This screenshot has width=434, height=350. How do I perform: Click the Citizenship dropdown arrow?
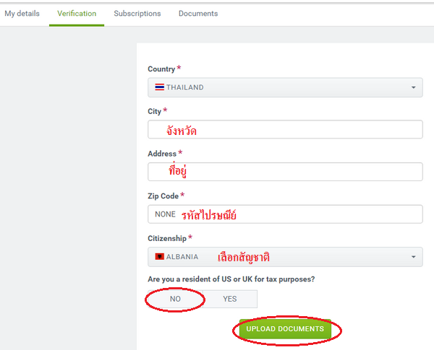(413, 257)
